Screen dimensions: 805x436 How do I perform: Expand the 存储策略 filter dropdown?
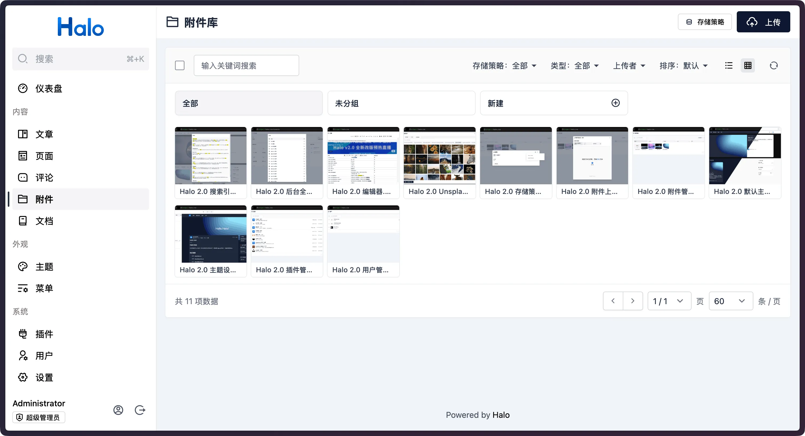tap(504, 66)
